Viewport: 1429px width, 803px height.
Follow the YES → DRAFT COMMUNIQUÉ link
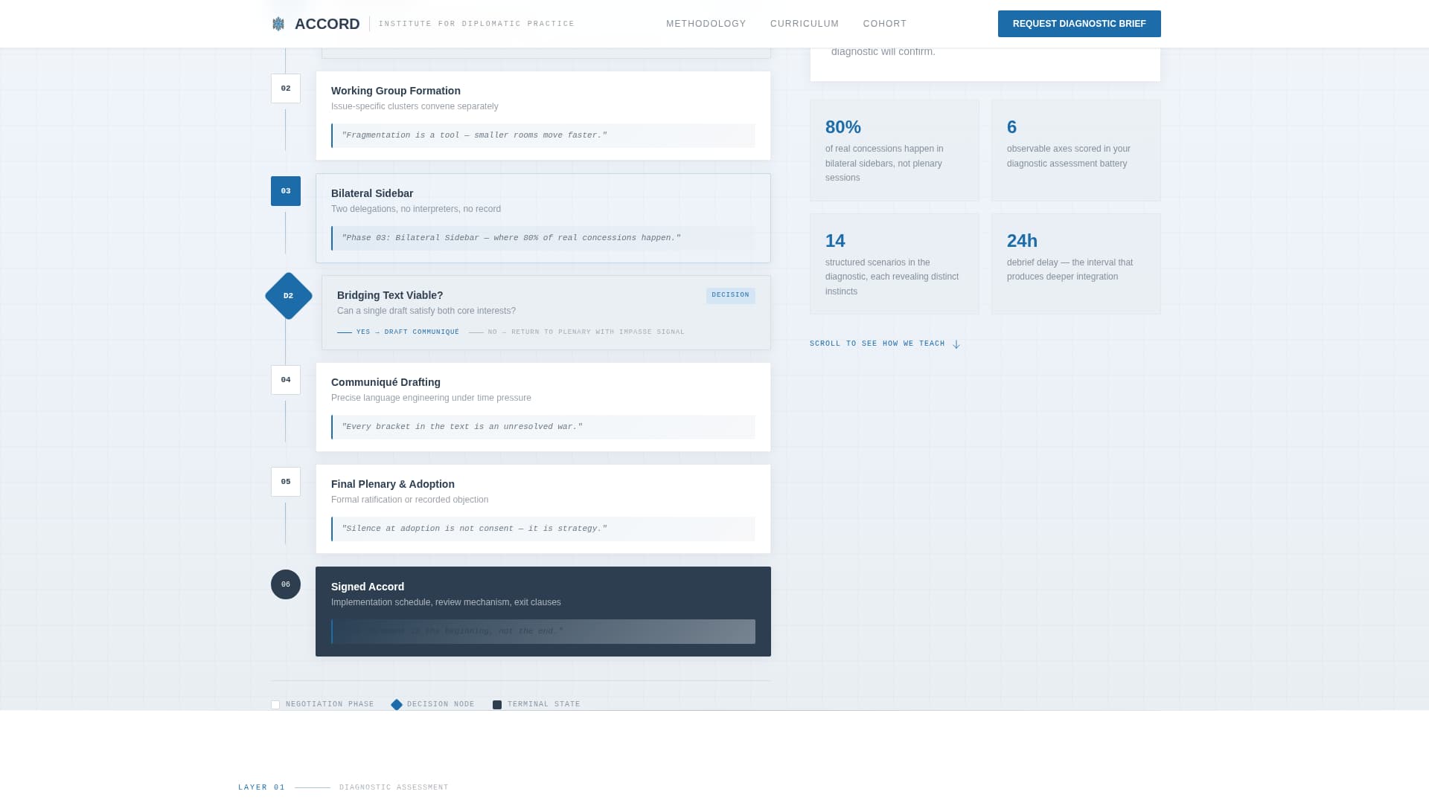406,332
